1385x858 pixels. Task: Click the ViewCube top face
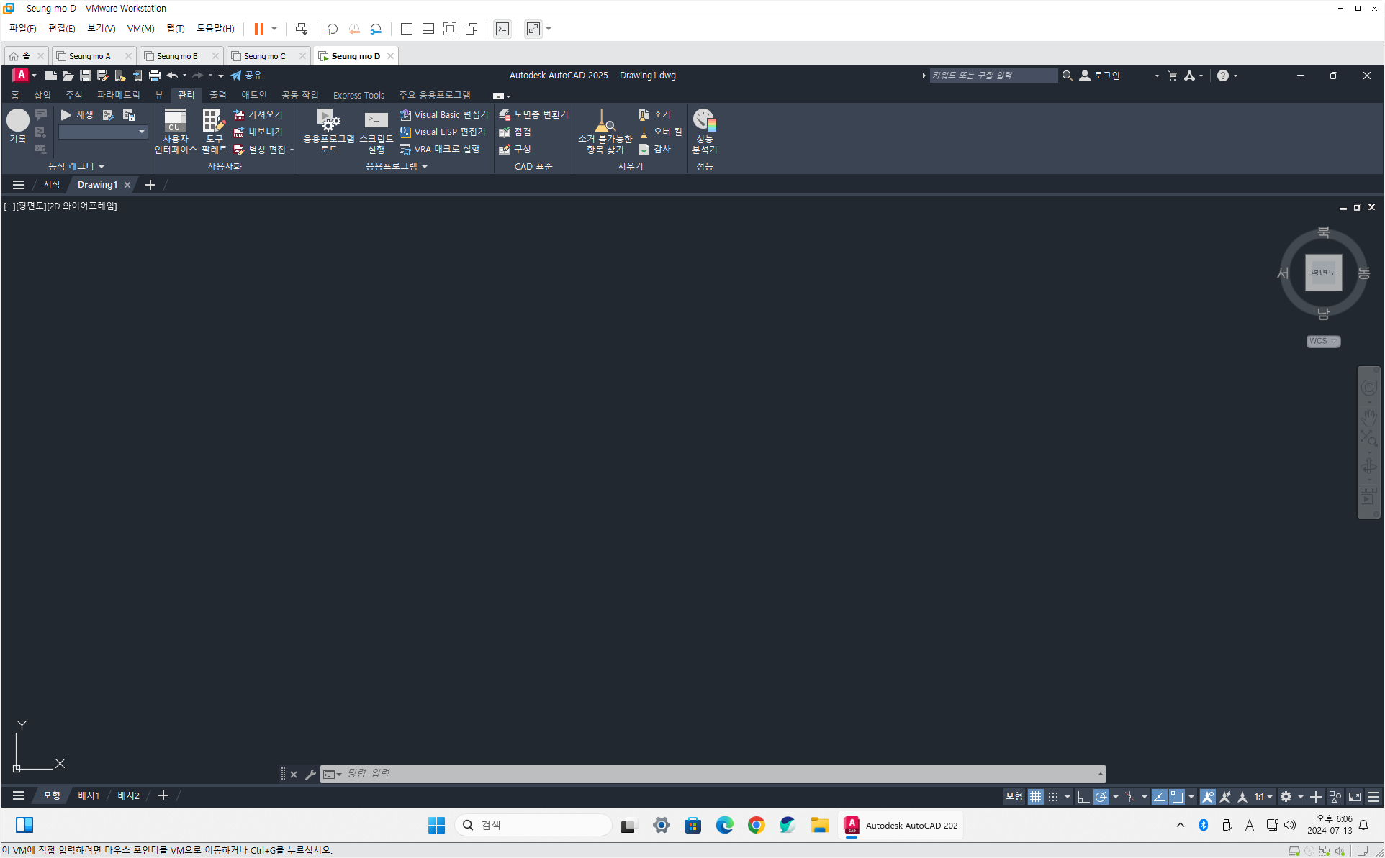1323,273
